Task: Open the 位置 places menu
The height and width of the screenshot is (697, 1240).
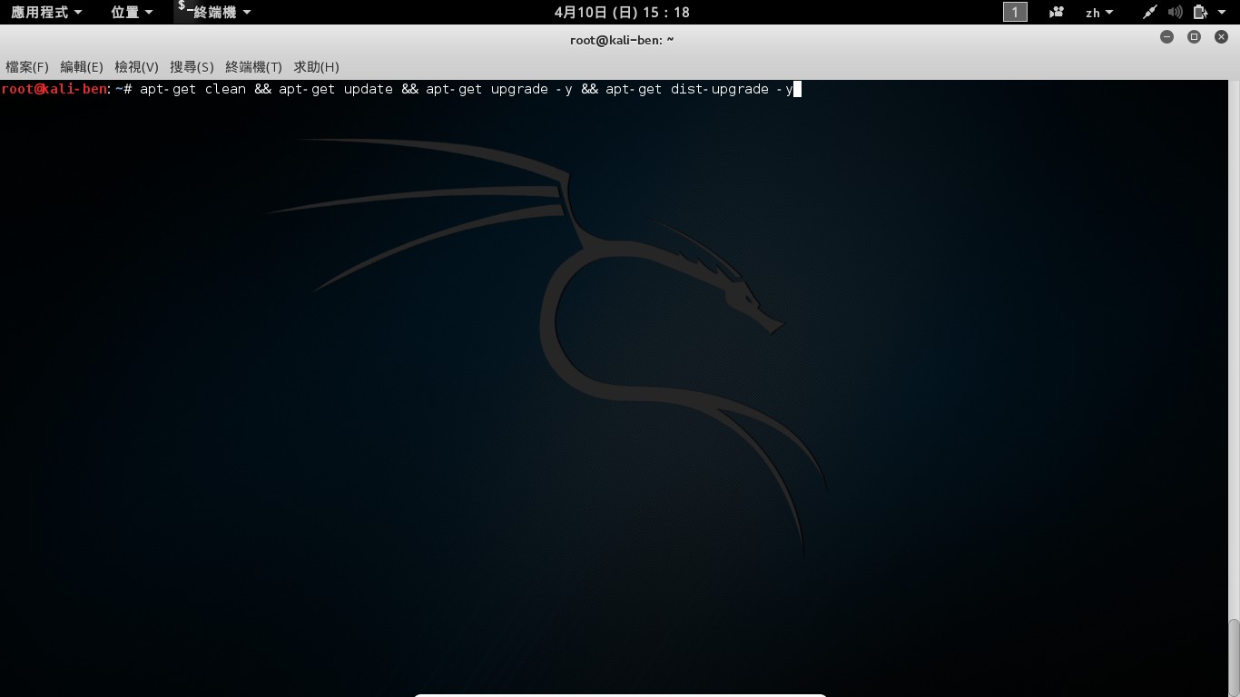Action: [131, 12]
